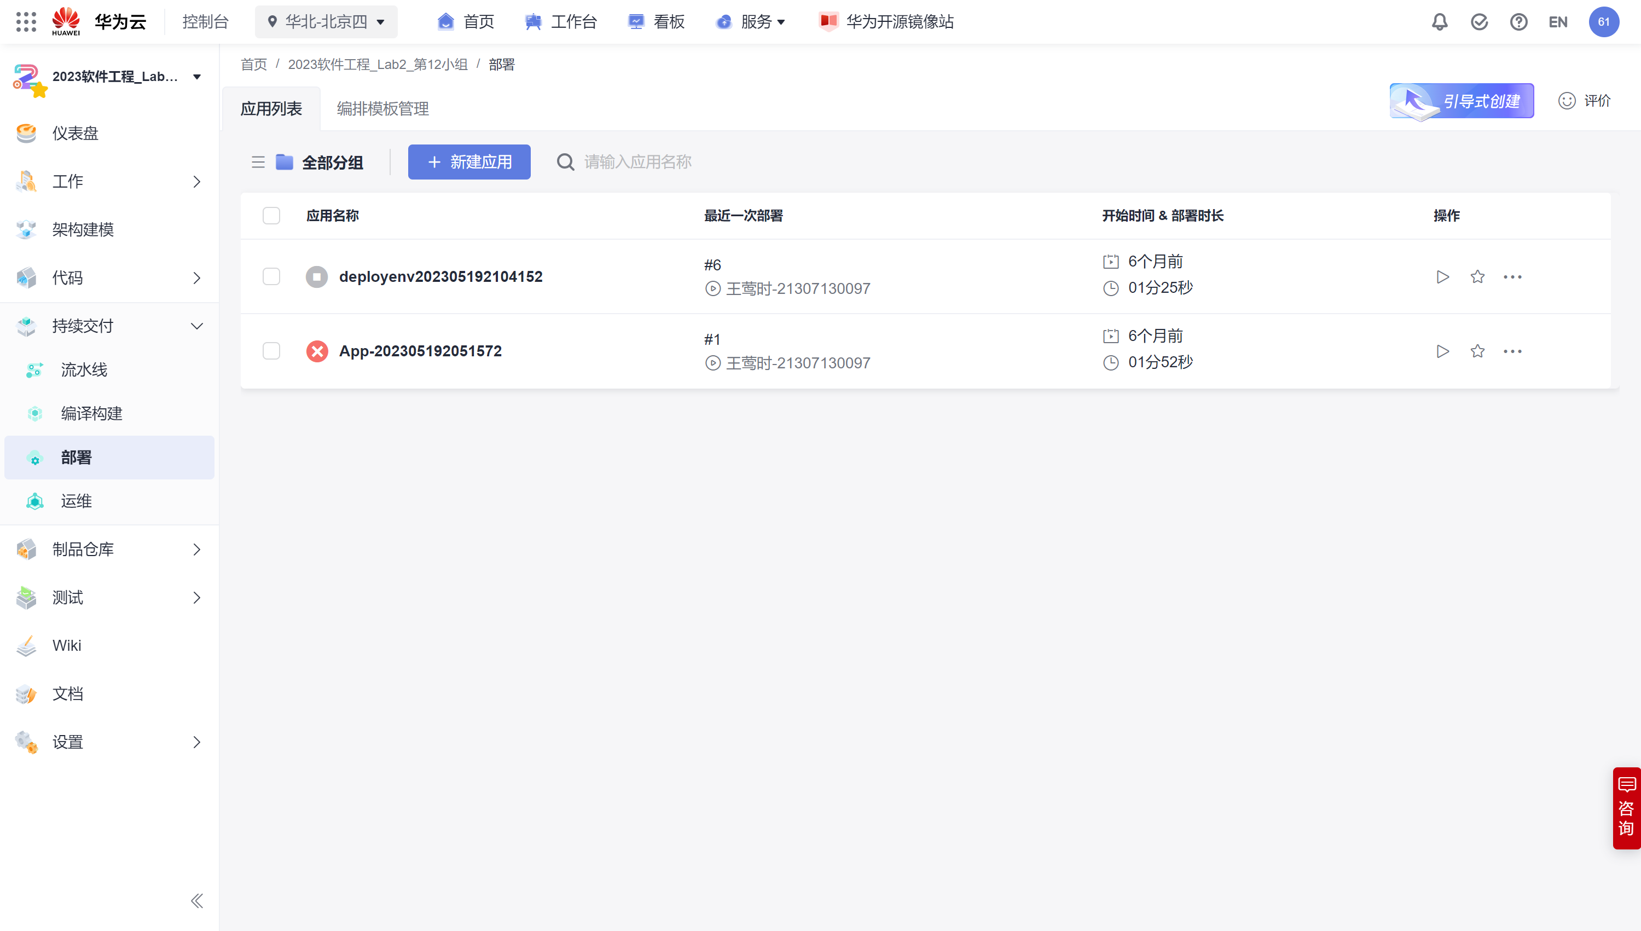
Task: Toggle the group list hamburger icon
Action: coord(258,163)
